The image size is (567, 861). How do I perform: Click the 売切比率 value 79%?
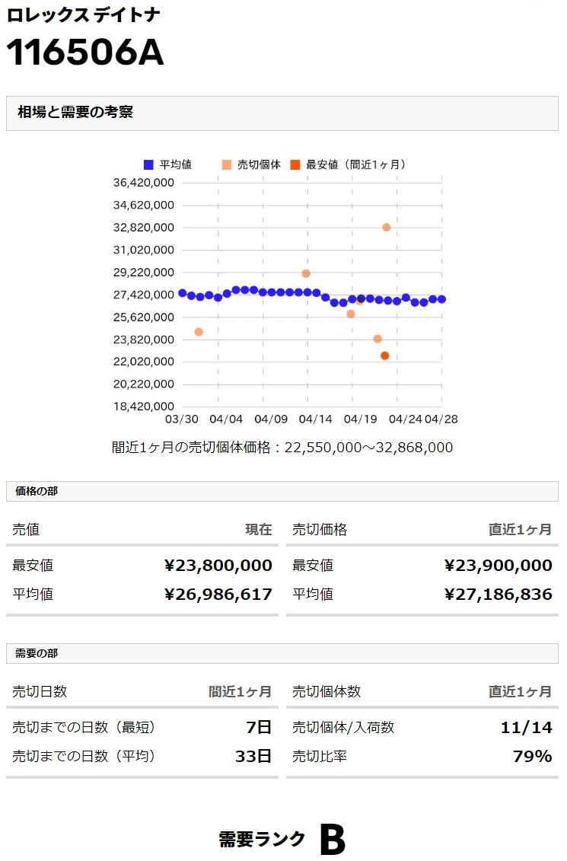(533, 756)
